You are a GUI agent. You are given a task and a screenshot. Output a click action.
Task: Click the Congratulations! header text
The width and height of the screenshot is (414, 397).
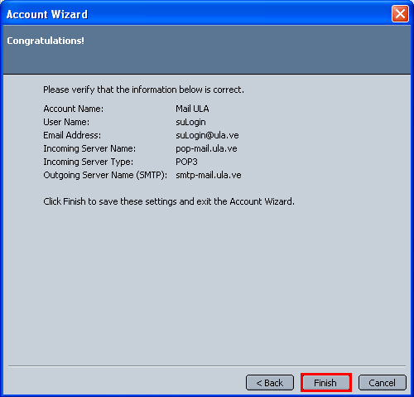46,41
